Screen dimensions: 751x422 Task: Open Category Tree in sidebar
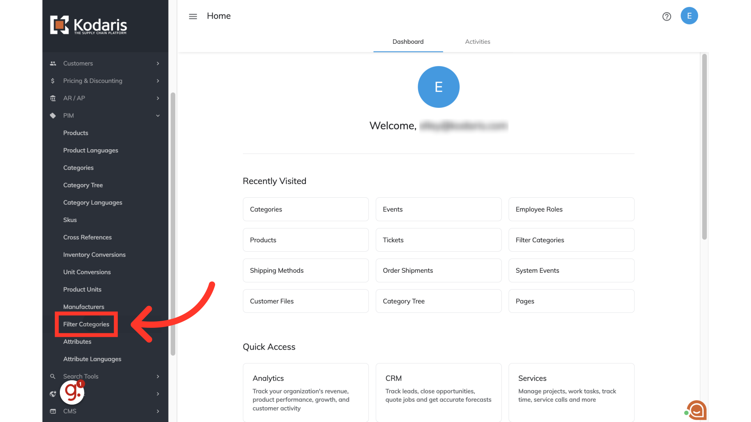point(83,185)
